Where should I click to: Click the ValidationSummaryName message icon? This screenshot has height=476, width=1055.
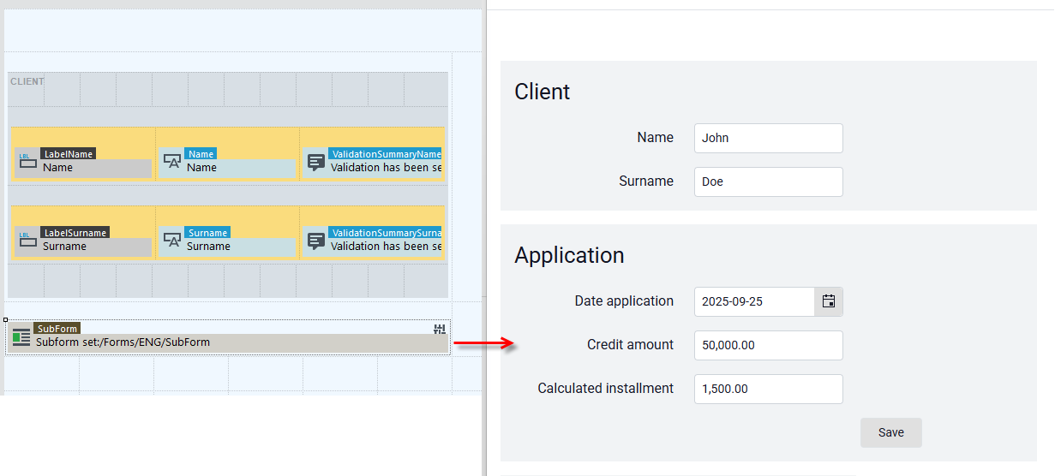coord(316,161)
